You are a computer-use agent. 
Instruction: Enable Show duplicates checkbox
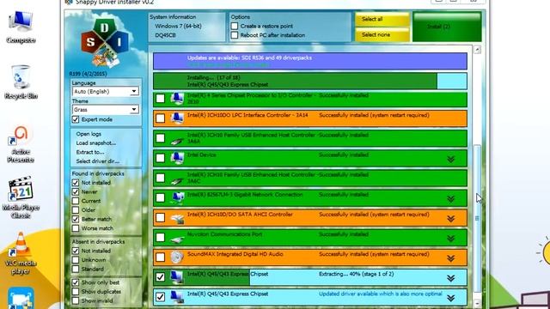click(x=76, y=292)
